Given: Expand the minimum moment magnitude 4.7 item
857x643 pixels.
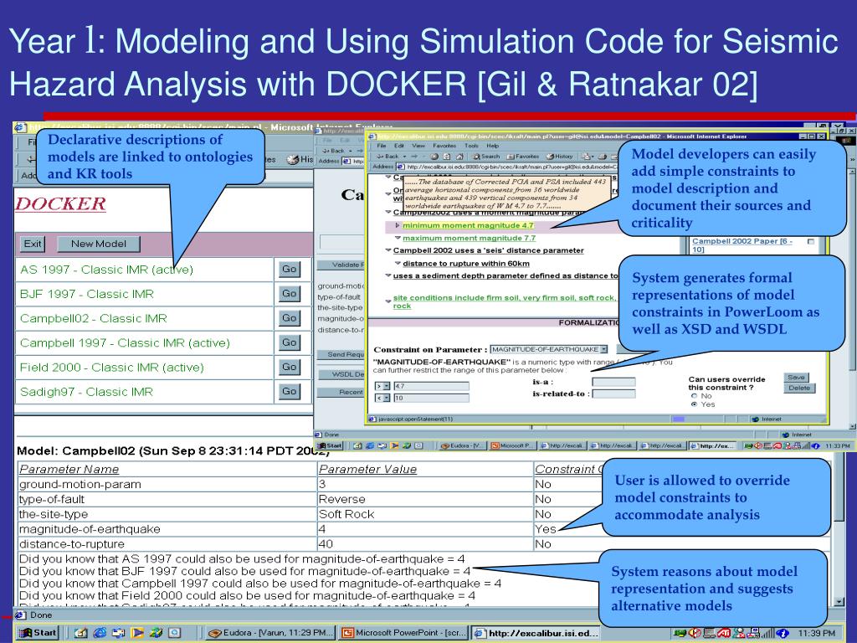Looking at the screenshot, I should click(x=398, y=225).
